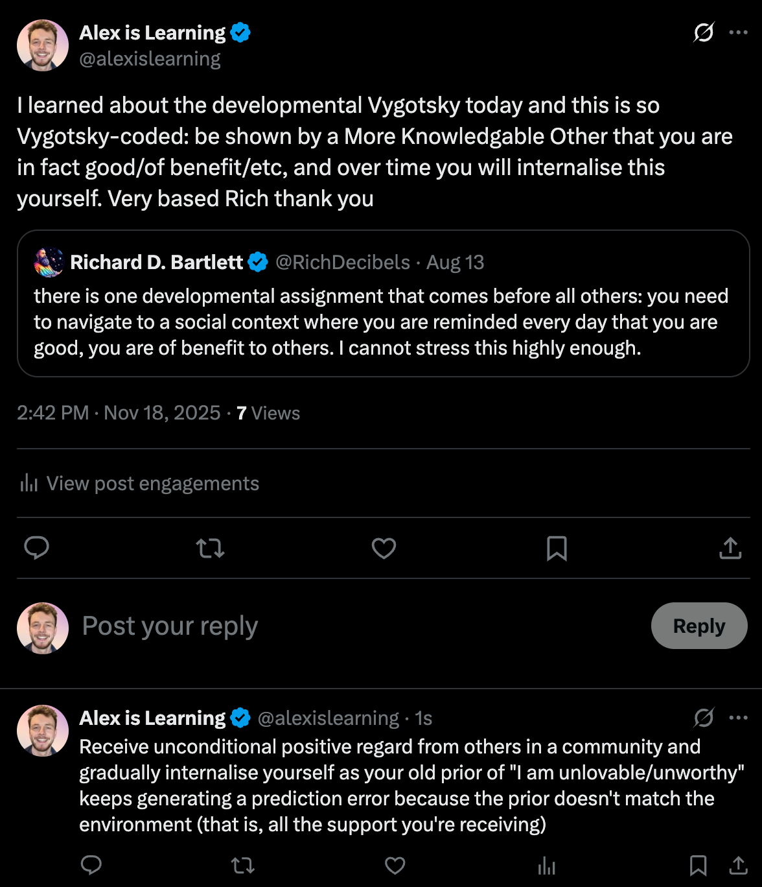Reply to the comment below
The image size is (762, 887).
[91, 865]
